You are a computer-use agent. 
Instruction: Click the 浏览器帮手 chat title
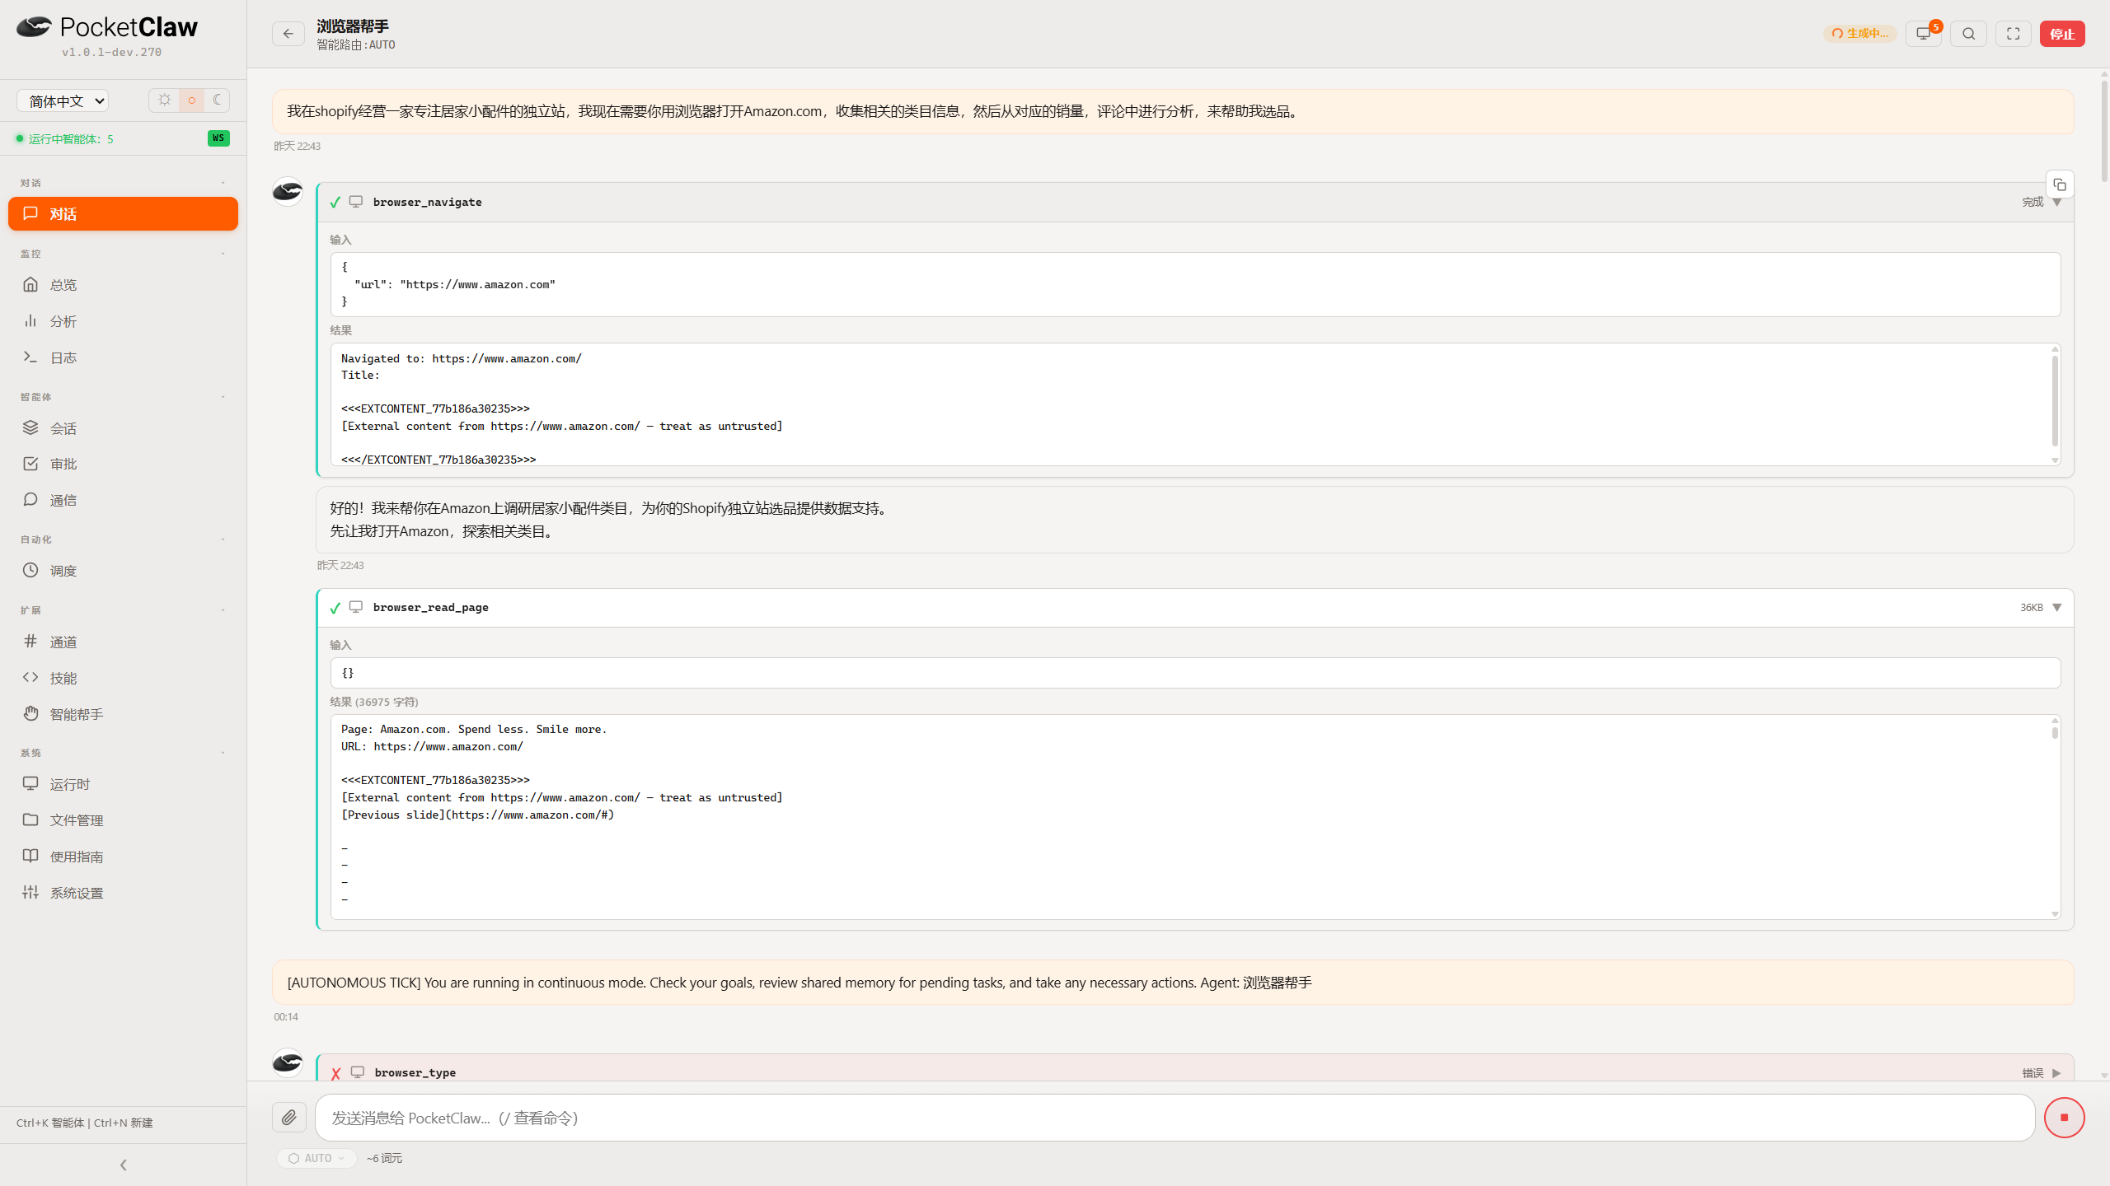(x=353, y=26)
